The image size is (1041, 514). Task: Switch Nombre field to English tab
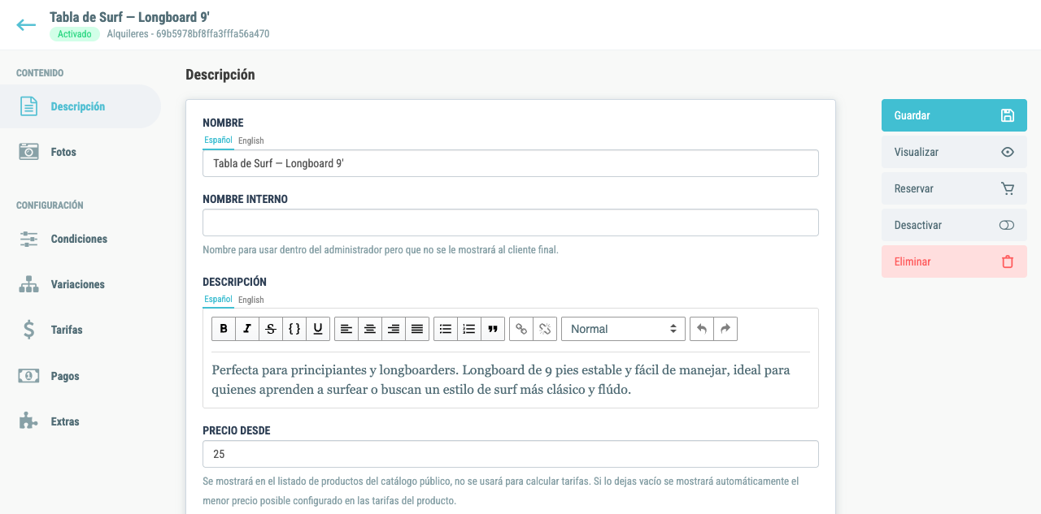click(250, 140)
